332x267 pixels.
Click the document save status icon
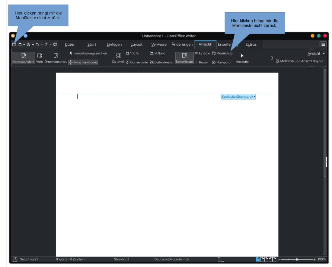15,259
